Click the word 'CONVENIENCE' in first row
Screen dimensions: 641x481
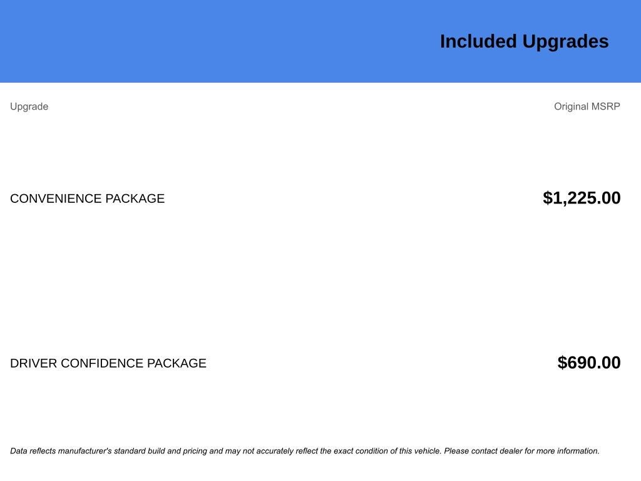(56, 199)
